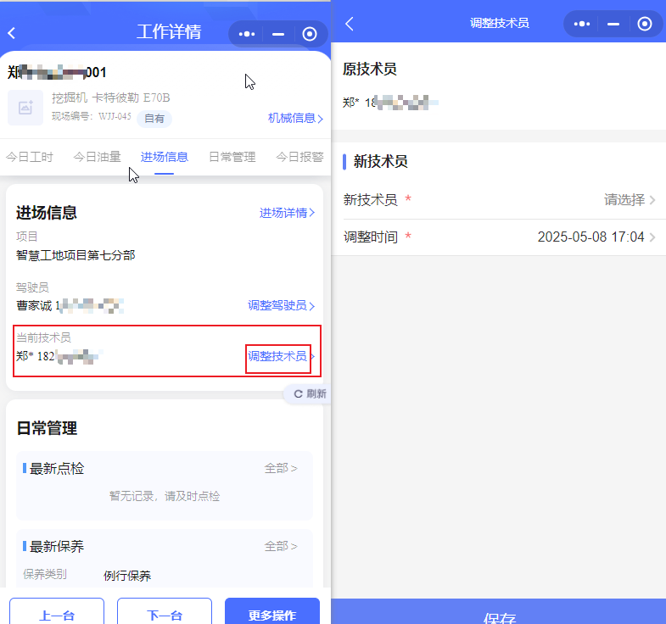The image size is (666, 624).
Task: Click the 挖掘机 卡特彼勒 E70B text
Action: coord(111,98)
